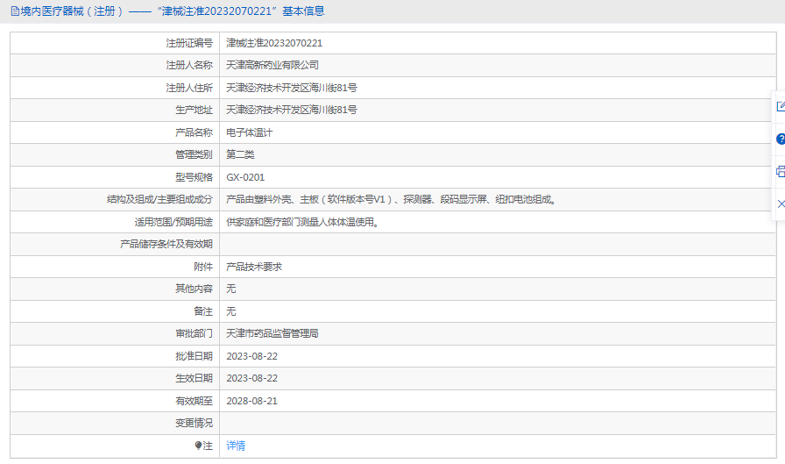Click the 适用范围/预期用途 label
785x464 pixels.
coord(173,222)
